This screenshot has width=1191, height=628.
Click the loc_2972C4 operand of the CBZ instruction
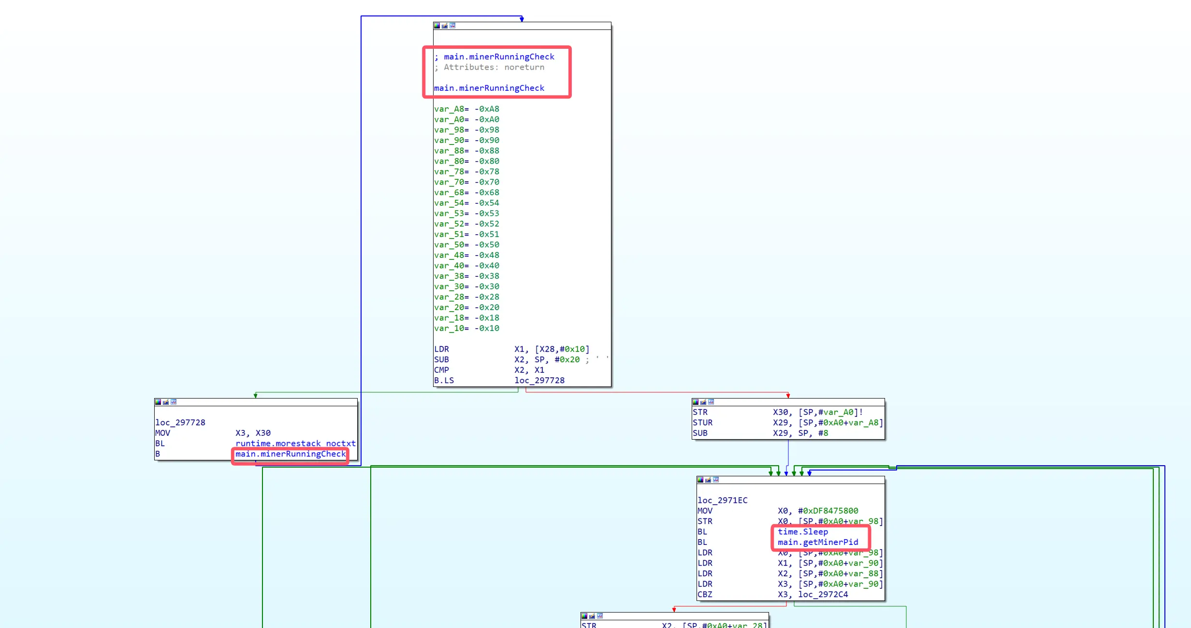pos(823,594)
